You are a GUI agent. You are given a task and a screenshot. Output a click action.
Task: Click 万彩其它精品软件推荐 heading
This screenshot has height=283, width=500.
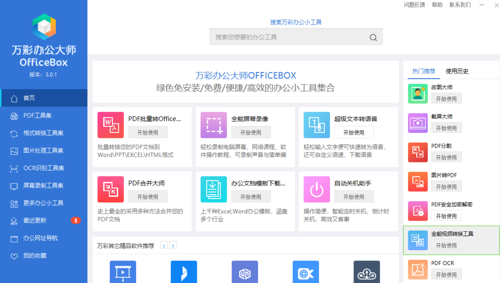pos(126,246)
